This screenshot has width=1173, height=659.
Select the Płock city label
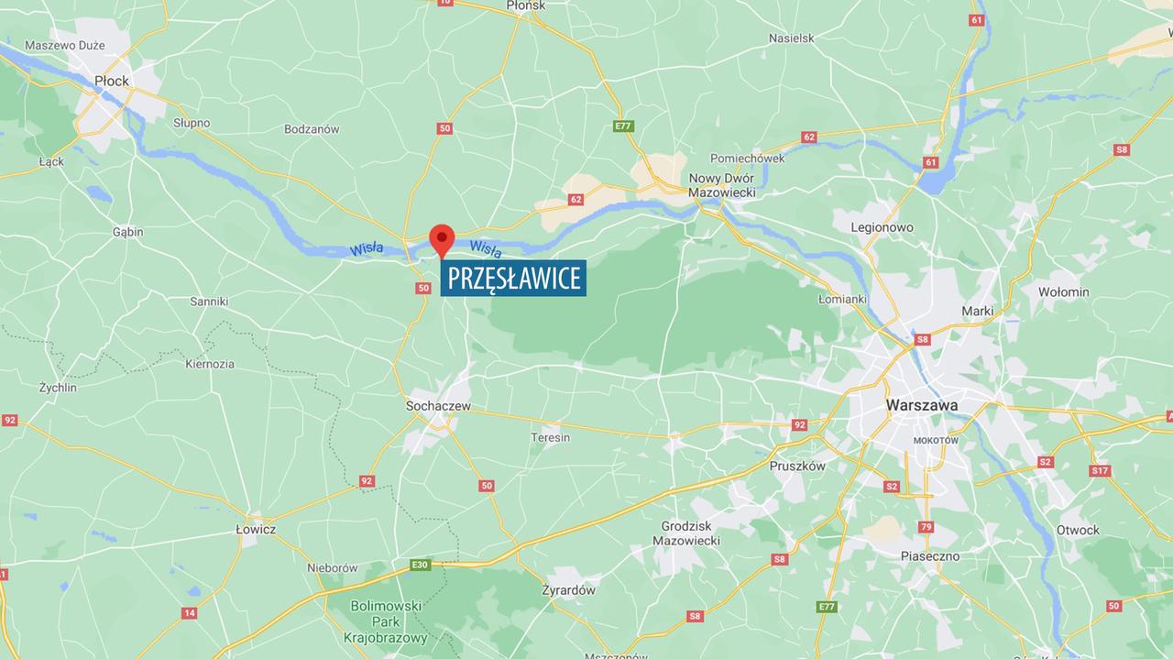coord(112,81)
